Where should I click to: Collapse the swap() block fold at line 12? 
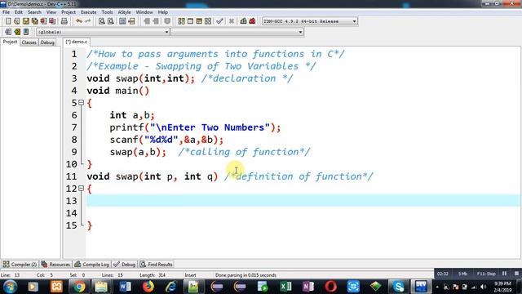point(81,189)
